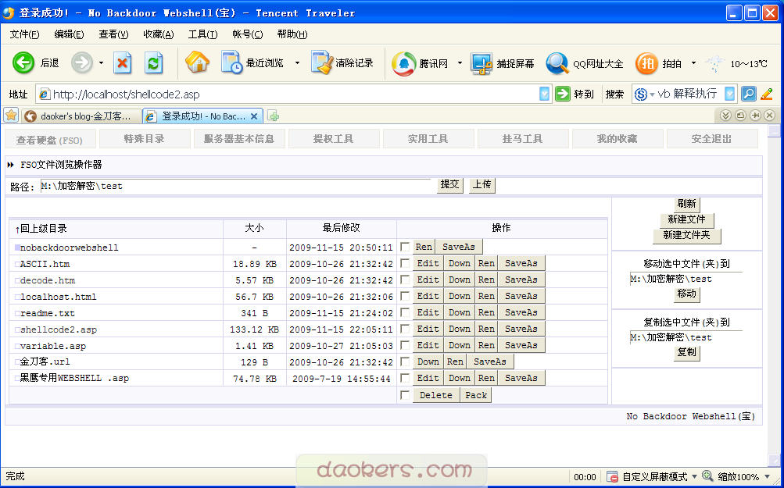Go to the home page icon
This screenshot has width=784, height=488.
point(197,63)
